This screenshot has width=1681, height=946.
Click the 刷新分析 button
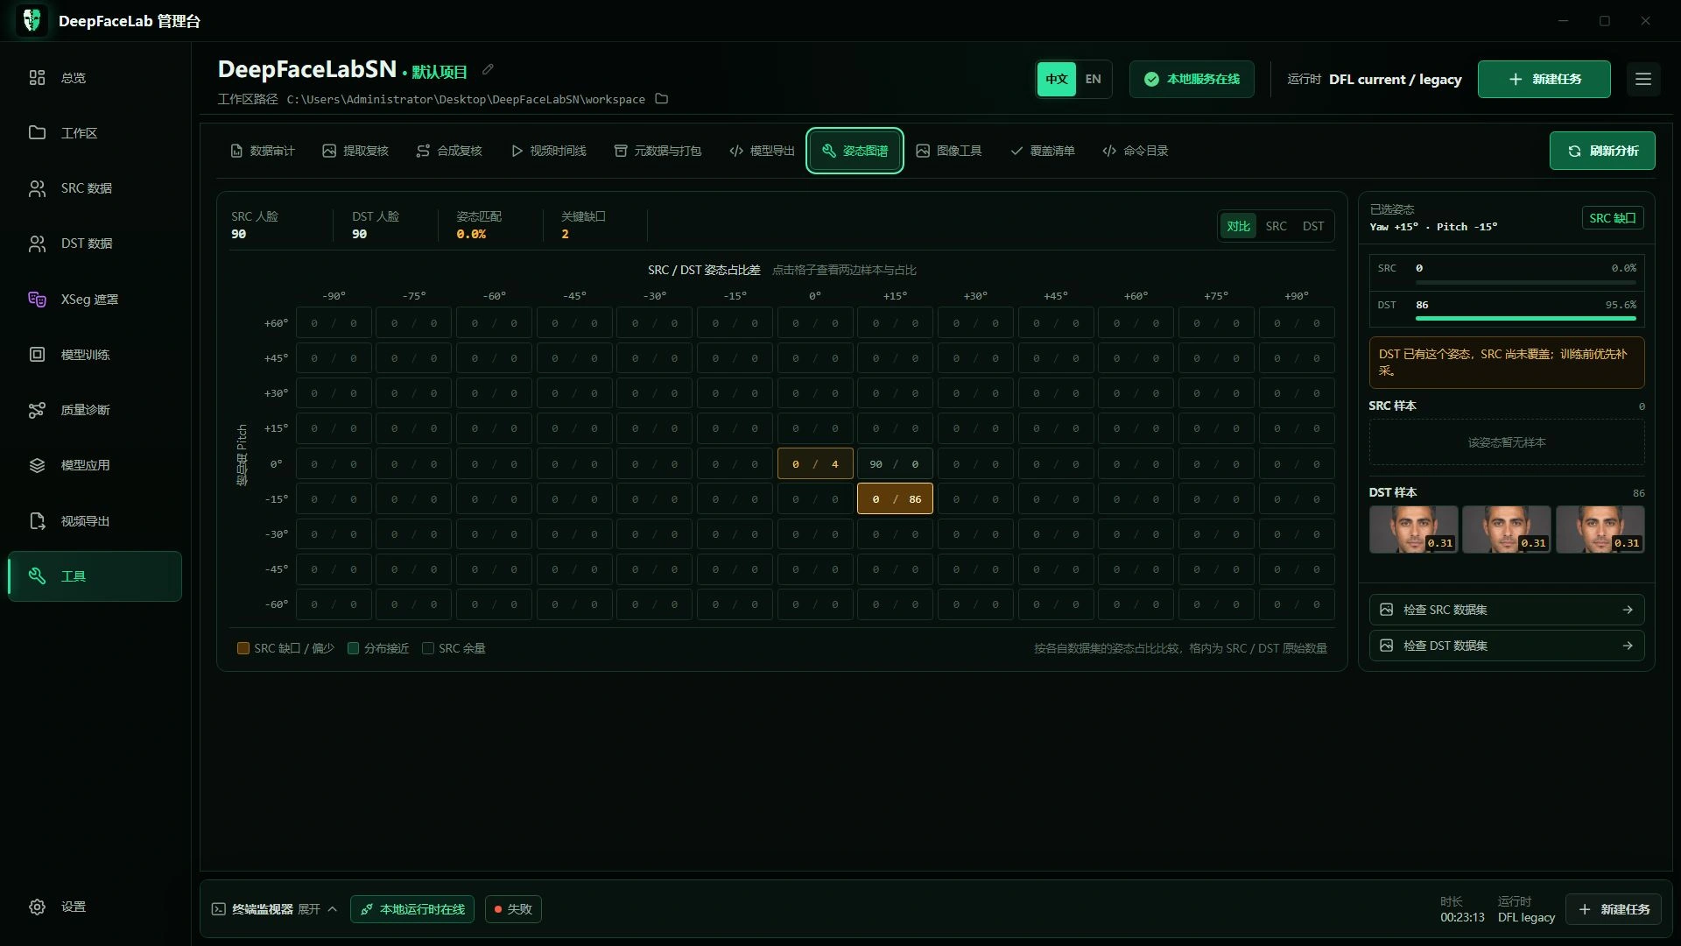[1602, 151]
